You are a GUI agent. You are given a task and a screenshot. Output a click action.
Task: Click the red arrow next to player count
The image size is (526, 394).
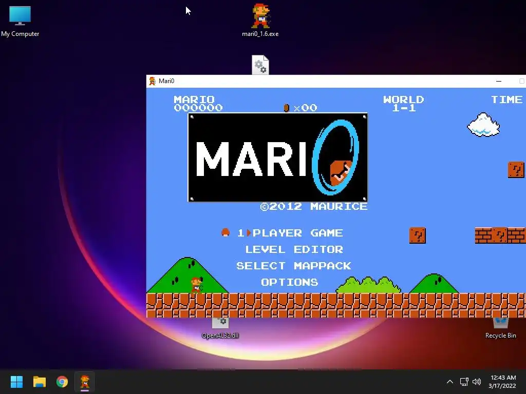(x=249, y=233)
